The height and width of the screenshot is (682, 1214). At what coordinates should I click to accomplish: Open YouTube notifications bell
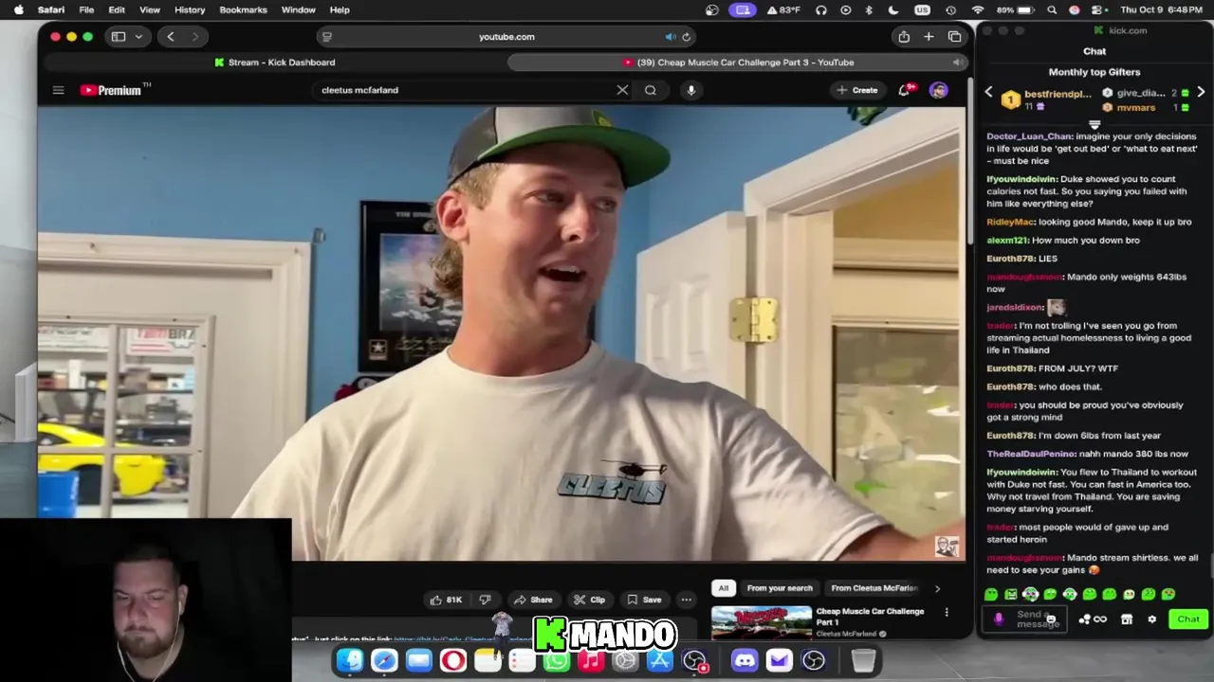pos(905,90)
